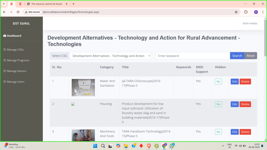Click the browser forward arrow
This screenshot has height=150, width=267.
[11, 12]
